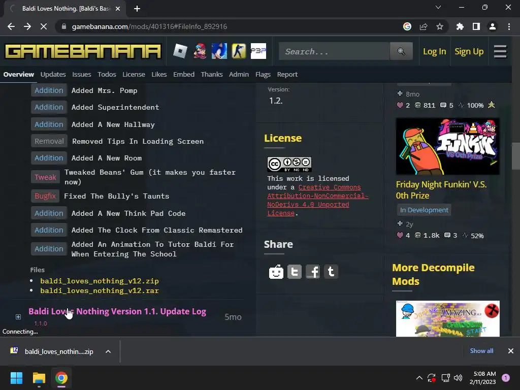Select the Overview tab

coord(19,74)
